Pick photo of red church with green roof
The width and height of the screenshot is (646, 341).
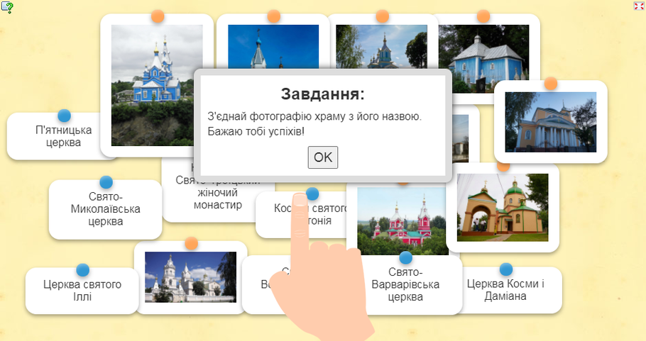pos(403,221)
